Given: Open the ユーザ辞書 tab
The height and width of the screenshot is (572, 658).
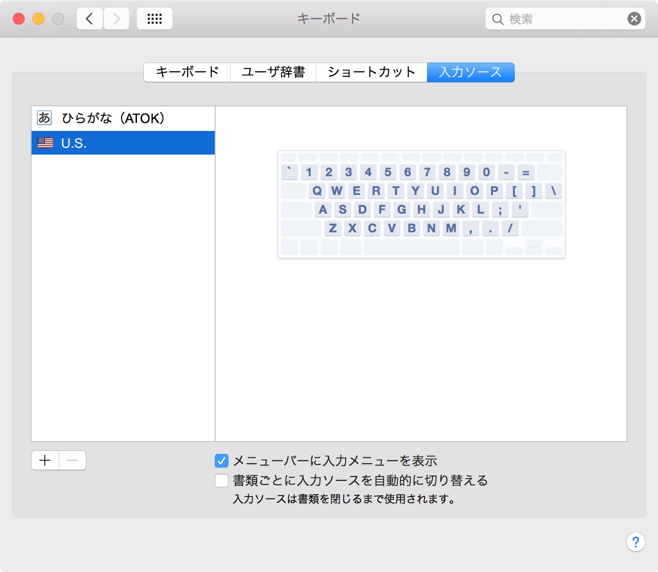Looking at the screenshot, I should 273,72.
